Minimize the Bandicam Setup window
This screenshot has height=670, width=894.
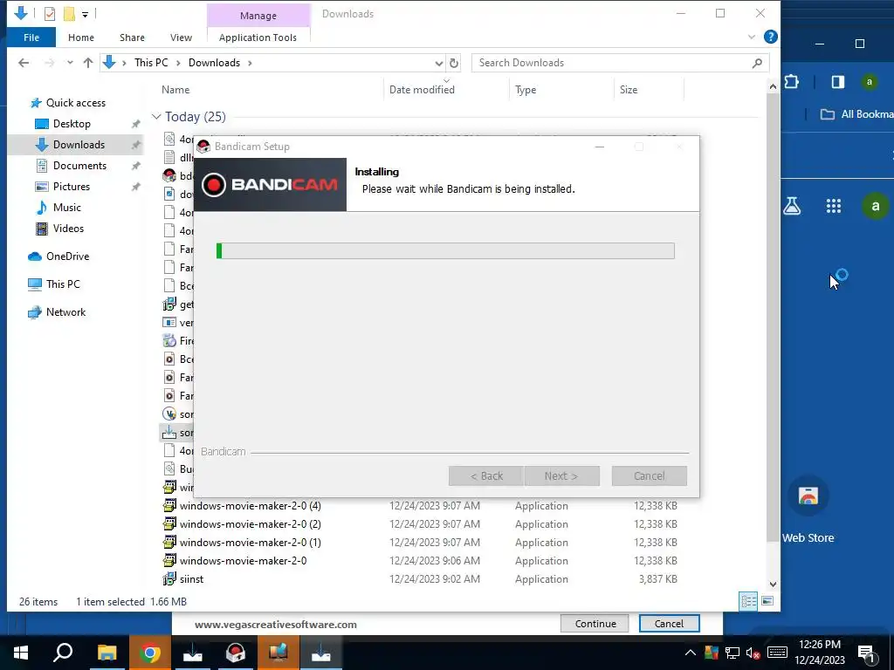point(599,147)
